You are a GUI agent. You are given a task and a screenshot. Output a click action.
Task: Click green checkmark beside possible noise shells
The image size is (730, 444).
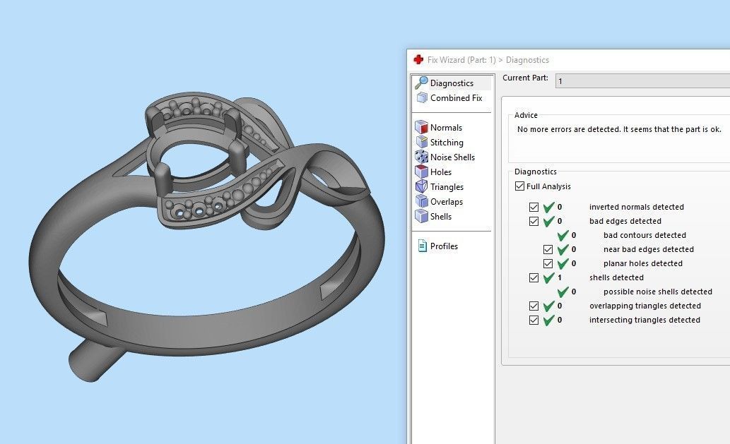click(x=563, y=292)
